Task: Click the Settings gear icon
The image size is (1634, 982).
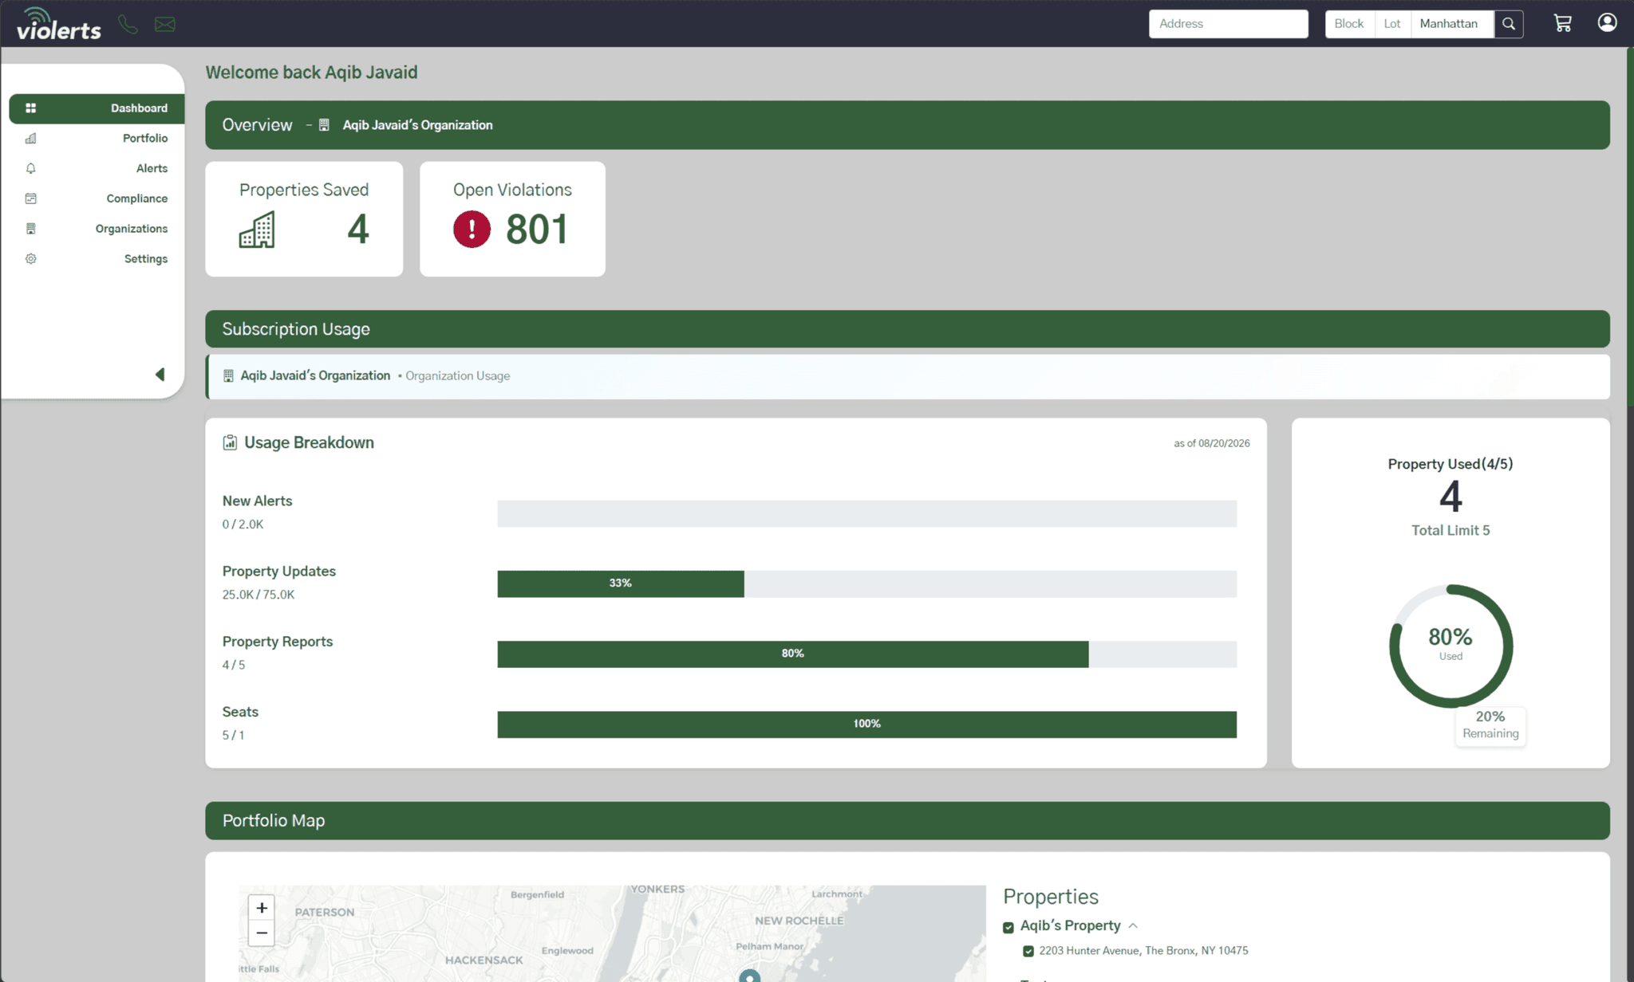Action: tap(30, 259)
